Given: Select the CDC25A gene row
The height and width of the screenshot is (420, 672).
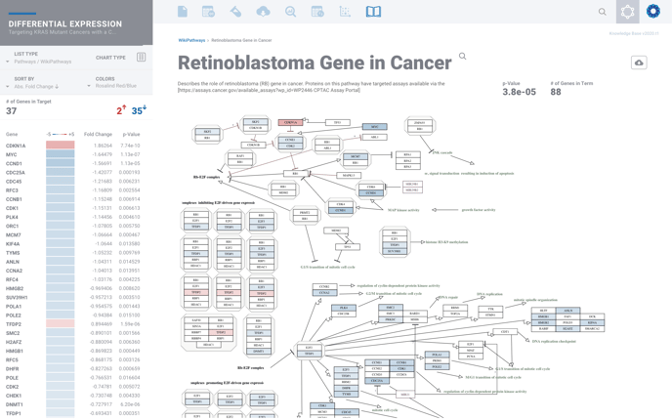Looking at the screenshot, I should (x=73, y=173).
